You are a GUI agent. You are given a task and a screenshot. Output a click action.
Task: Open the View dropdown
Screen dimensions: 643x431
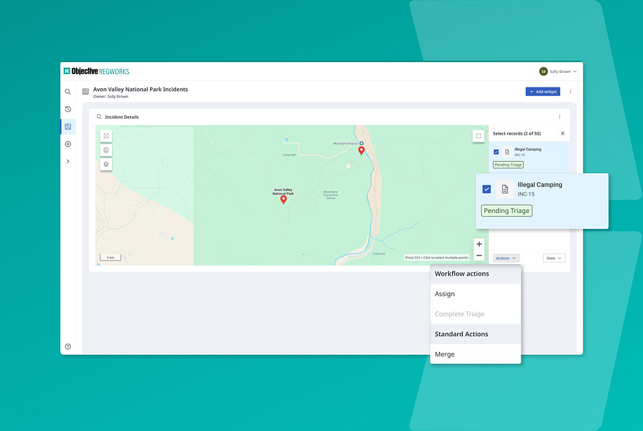pos(554,258)
